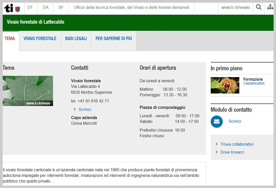
Task: Open the search magnifier icon
Action: point(258,7)
